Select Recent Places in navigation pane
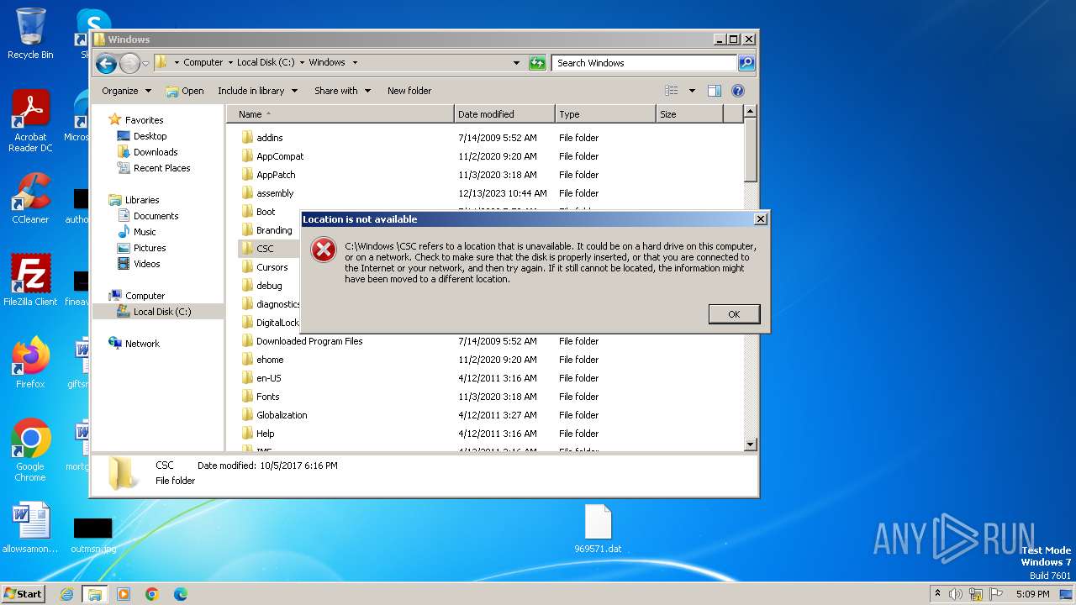The image size is (1076, 605). pos(161,168)
